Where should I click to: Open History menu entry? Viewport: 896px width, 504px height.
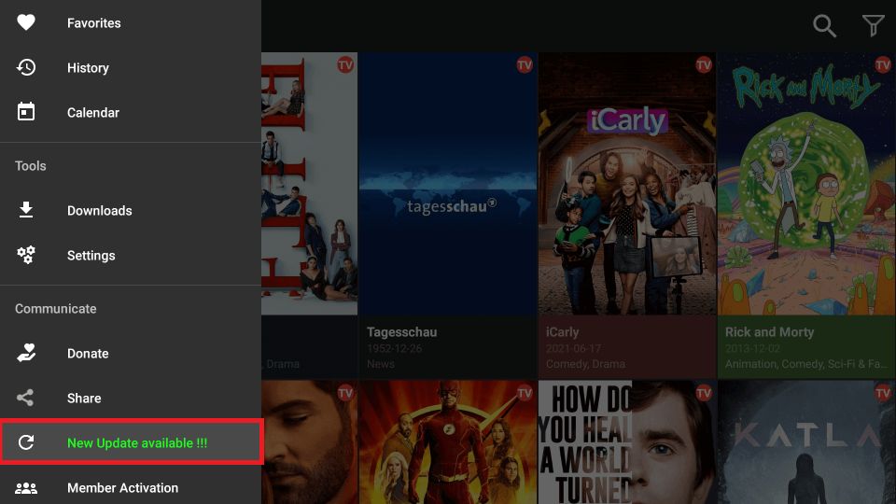pyautogui.click(x=131, y=67)
